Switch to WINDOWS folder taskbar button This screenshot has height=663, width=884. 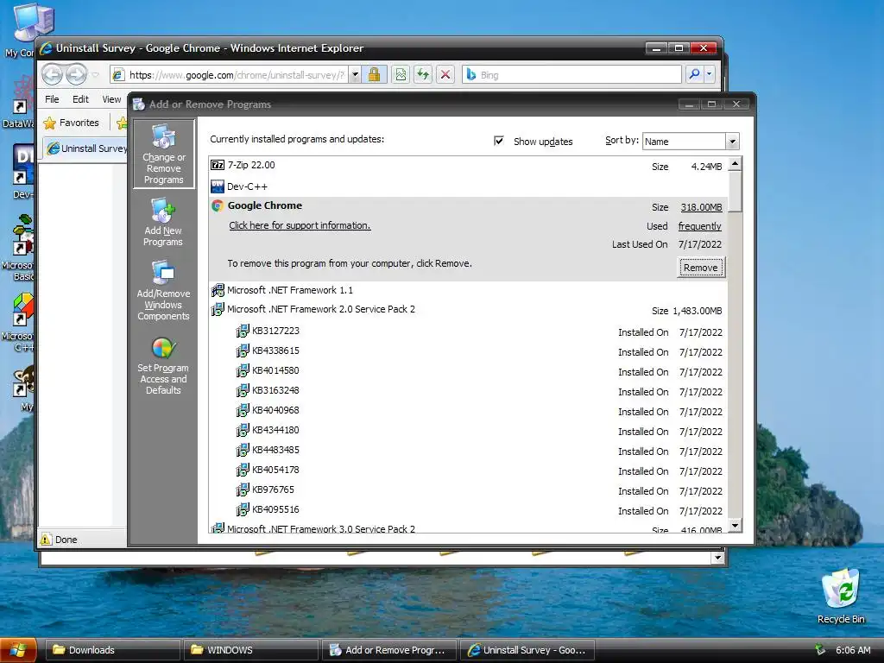point(250,650)
